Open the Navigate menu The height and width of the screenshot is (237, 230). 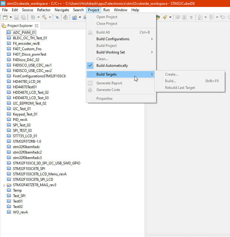coord(62,10)
